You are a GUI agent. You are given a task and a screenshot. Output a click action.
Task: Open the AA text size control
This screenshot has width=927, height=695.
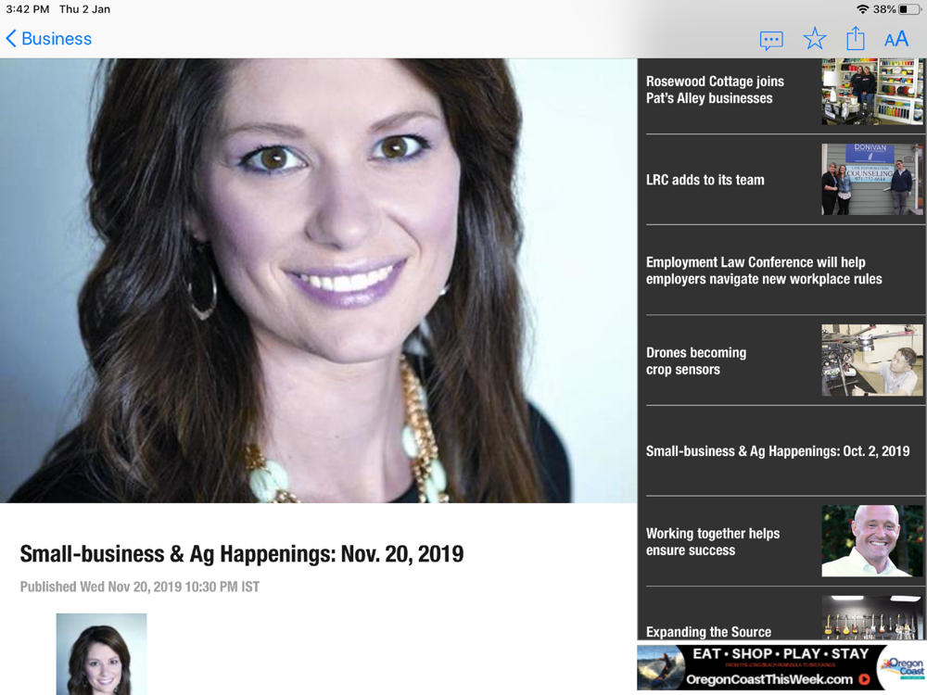pos(896,40)
